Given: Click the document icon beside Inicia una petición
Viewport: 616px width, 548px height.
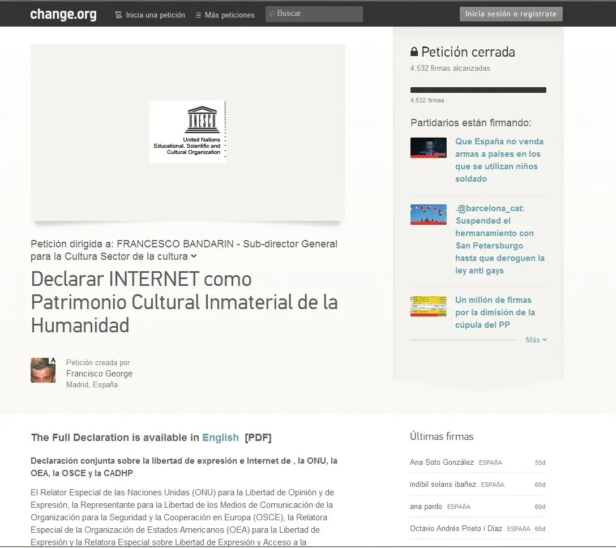Looking at the screenshot, I should (x=118, y=15).
